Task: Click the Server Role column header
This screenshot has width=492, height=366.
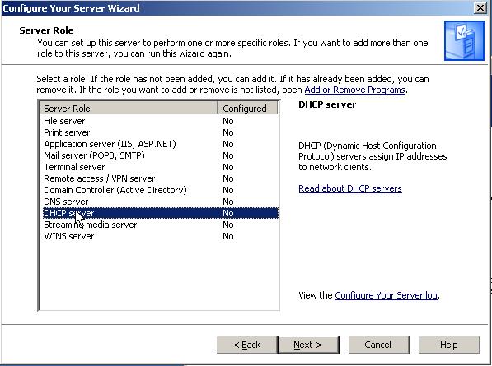Action: tap(129, 109)
